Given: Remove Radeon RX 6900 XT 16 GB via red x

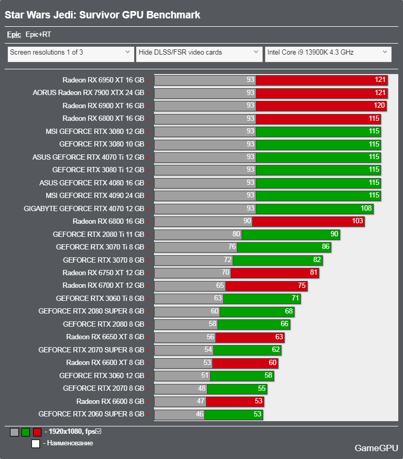Looking at the screenshot, I should tap(148, 106).
